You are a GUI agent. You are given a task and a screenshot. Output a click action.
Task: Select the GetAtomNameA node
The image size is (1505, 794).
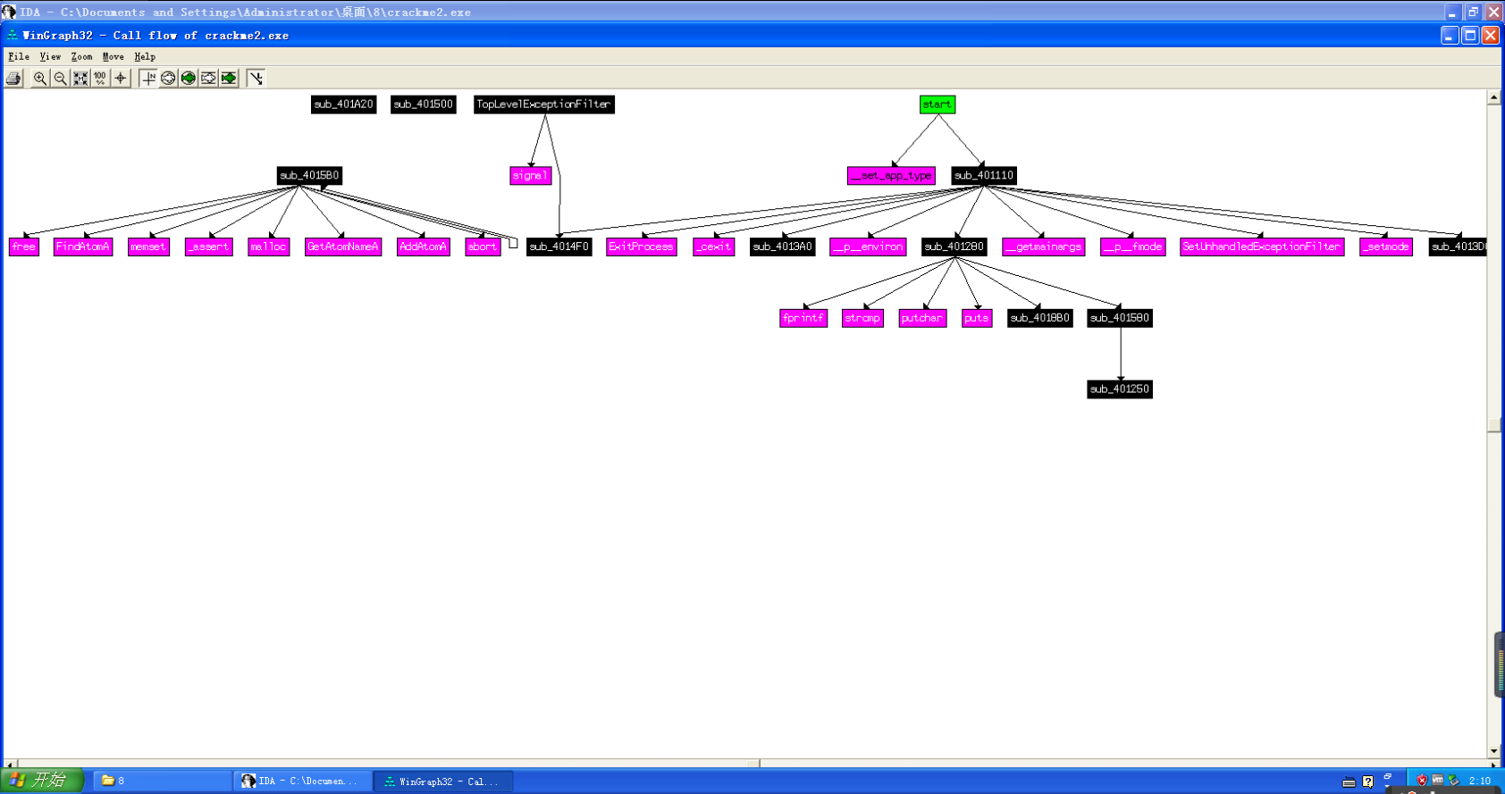(x=343, y=247)
